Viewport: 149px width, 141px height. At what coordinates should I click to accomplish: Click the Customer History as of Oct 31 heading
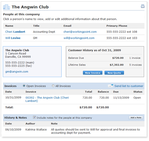coord(95,50)
